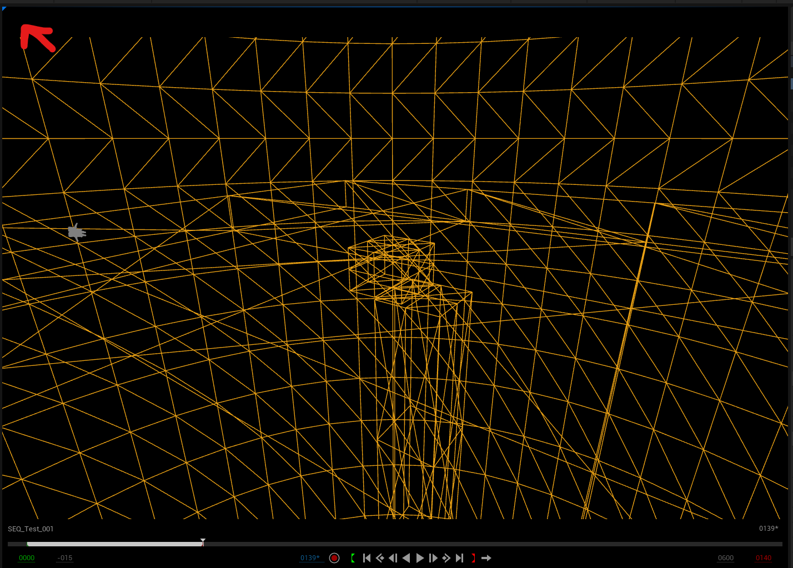Set playback end with red bracket

coord(473,558)
